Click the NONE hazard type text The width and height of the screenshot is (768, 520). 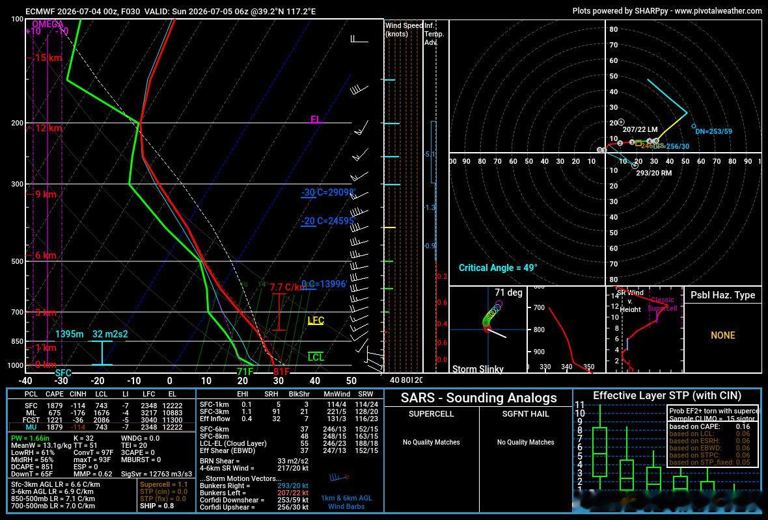(723, 335)
